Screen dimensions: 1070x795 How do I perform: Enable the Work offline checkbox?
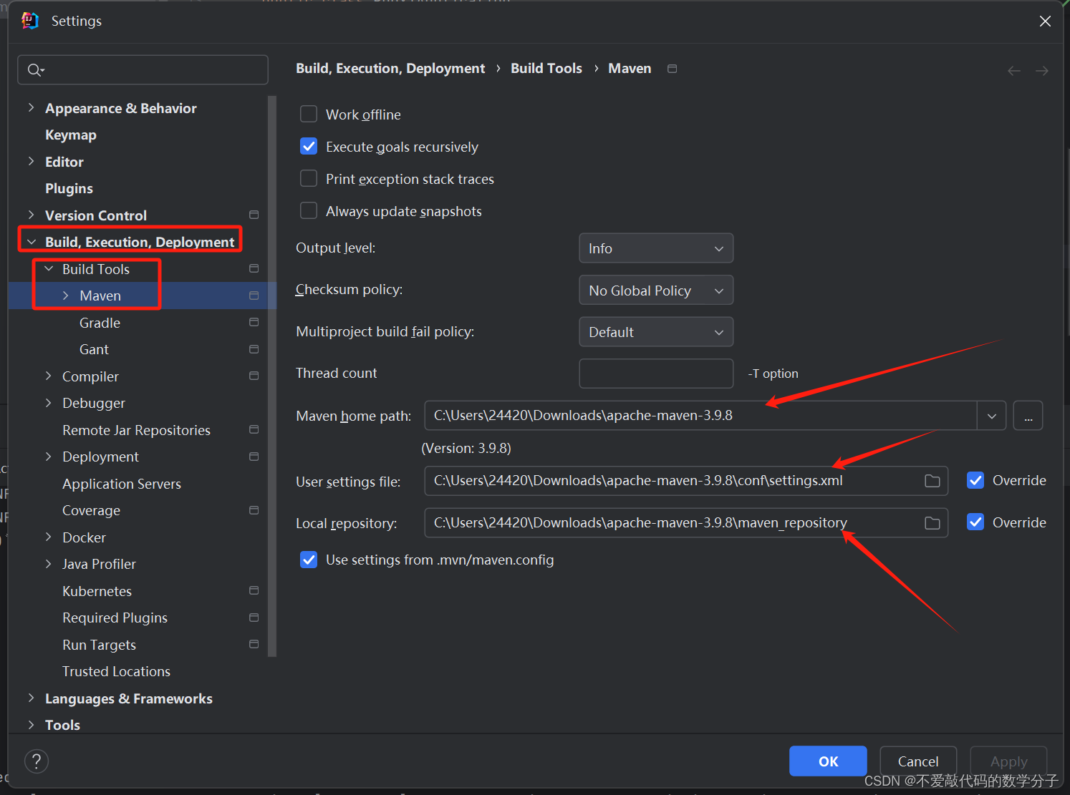pos(309,114)
